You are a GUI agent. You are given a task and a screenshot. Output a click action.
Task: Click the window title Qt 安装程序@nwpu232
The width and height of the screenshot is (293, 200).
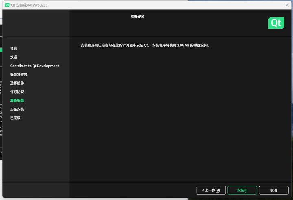point(28,4)
